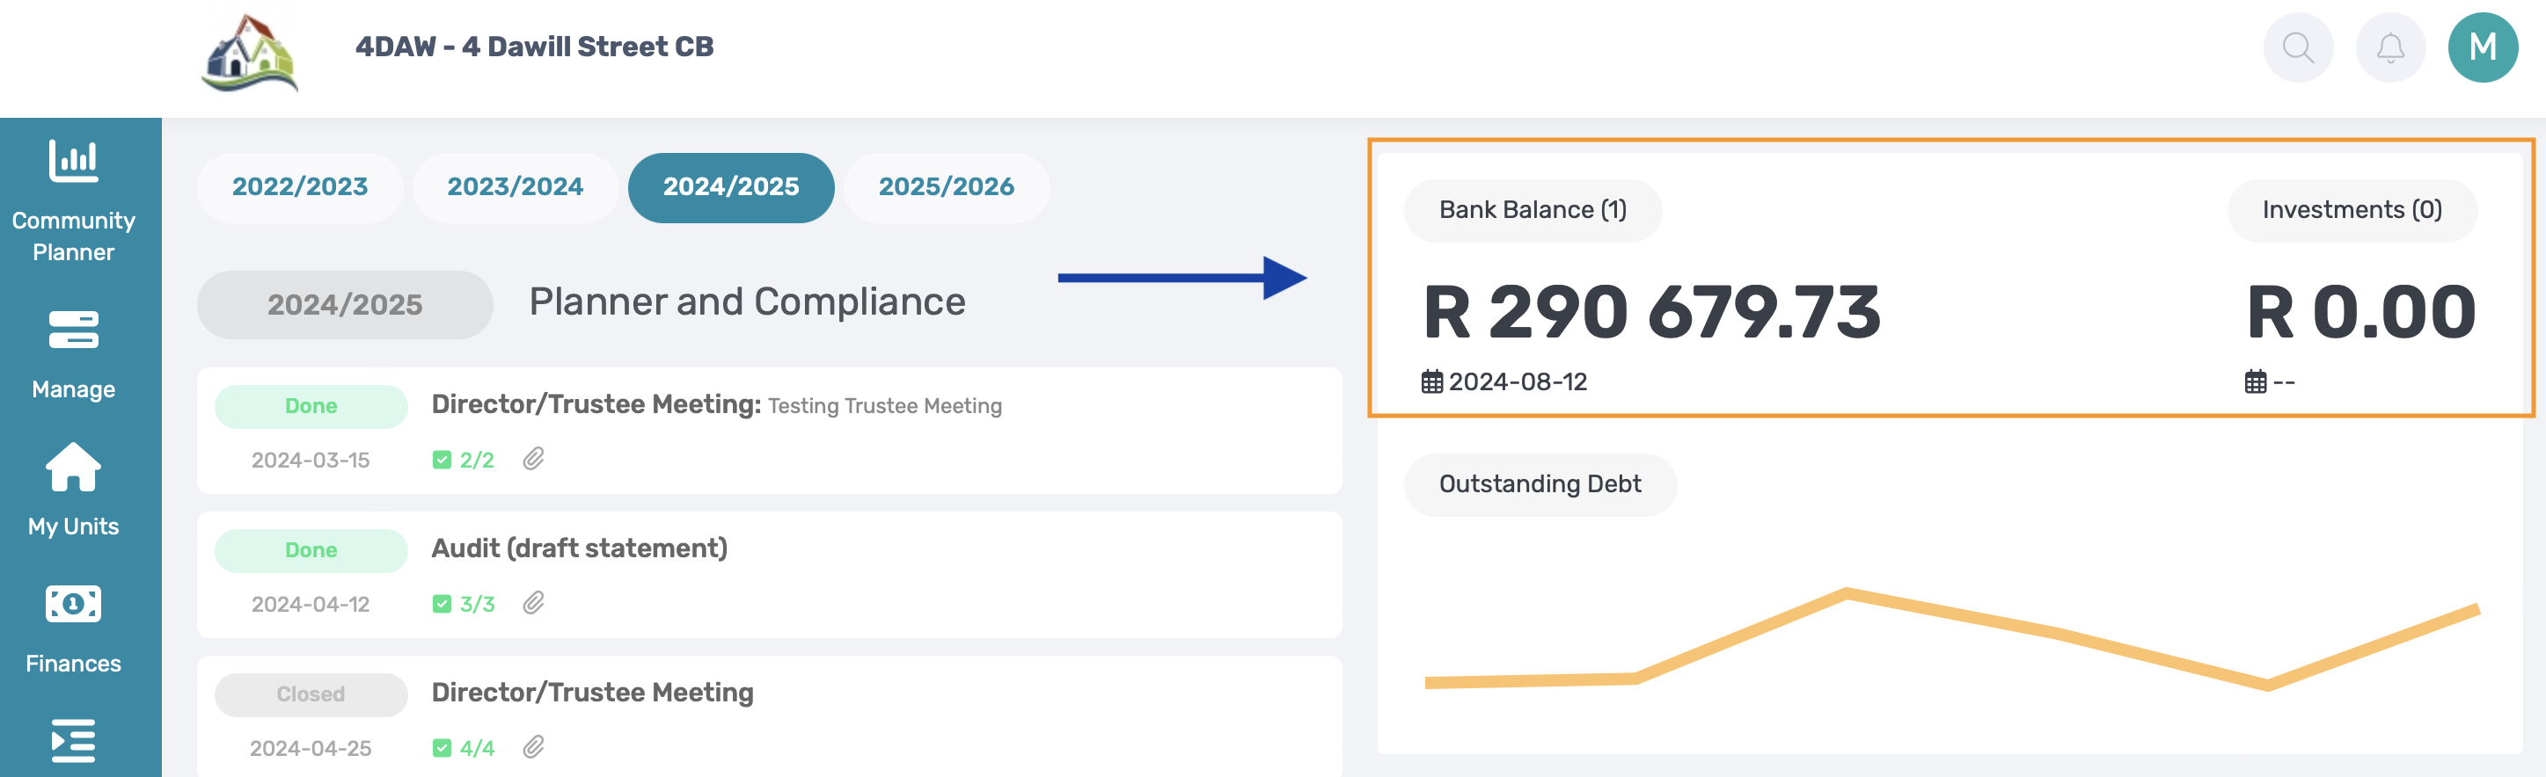Click the Outstanding Debt line chart

[x=1951, y=640]
